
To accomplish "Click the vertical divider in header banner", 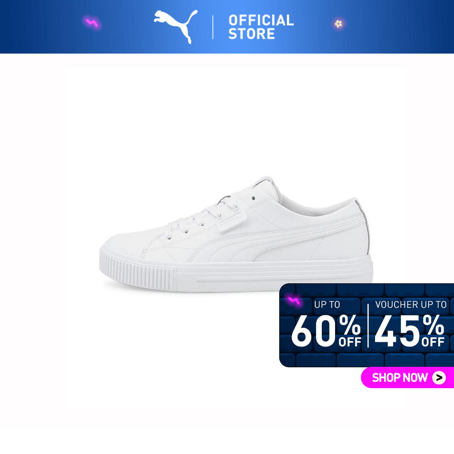I will point(213,27).
